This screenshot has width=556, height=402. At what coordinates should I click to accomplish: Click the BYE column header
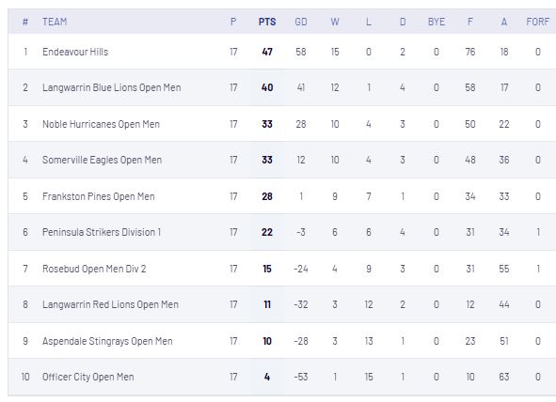point(437,22)
